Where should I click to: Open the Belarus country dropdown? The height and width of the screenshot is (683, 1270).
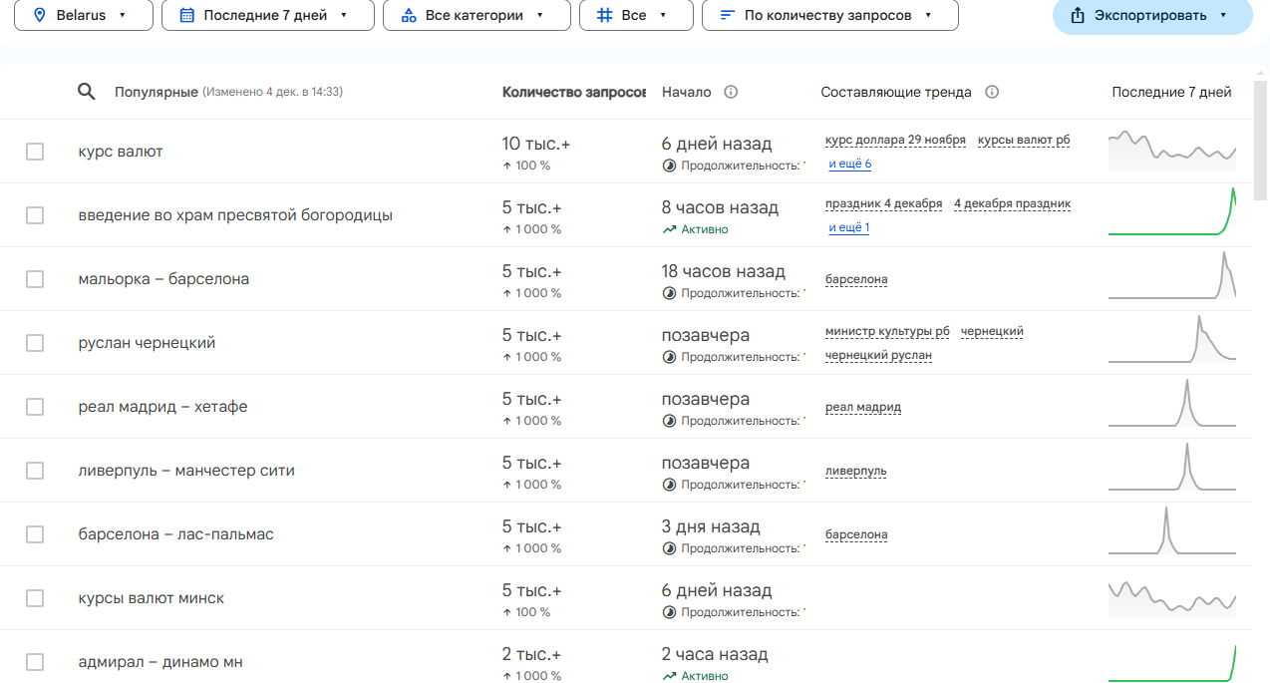(84, 15)
